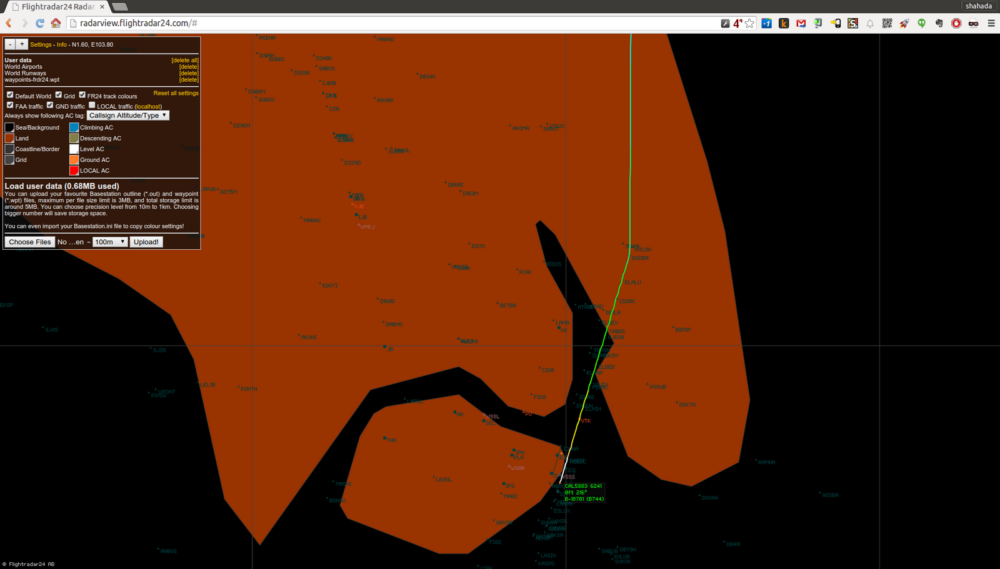
Task: Click the Flash plugin icon in address bar
Action: tap(725, 23)
